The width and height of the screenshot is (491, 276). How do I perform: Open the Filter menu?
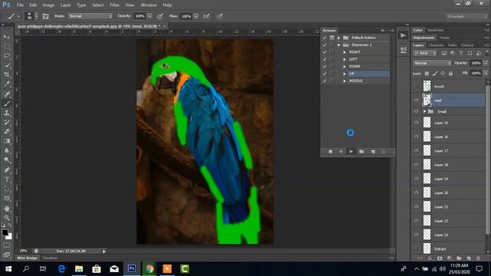114,5
